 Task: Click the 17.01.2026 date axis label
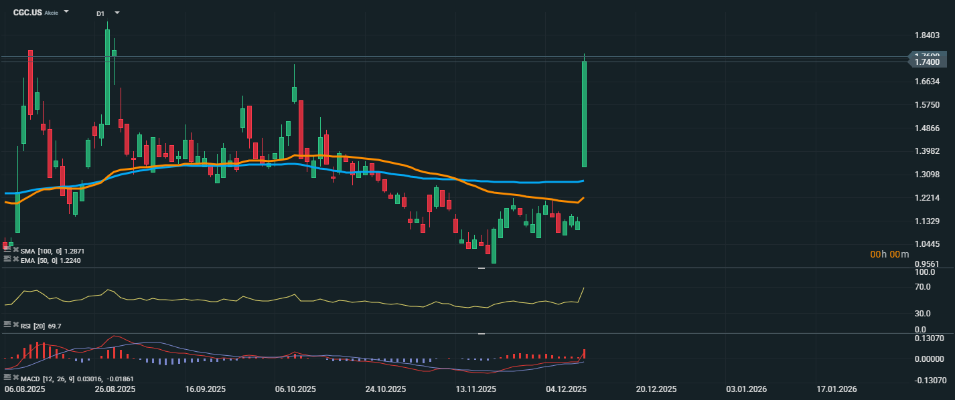click(x=836, y=389)
